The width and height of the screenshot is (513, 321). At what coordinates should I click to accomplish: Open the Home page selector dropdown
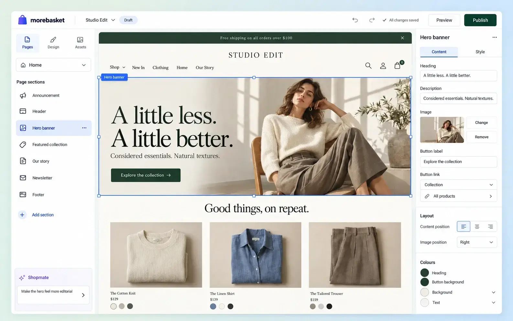coord(53,65)
